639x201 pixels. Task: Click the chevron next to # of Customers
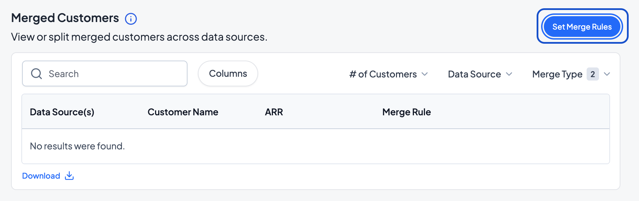tap(425, 74)
